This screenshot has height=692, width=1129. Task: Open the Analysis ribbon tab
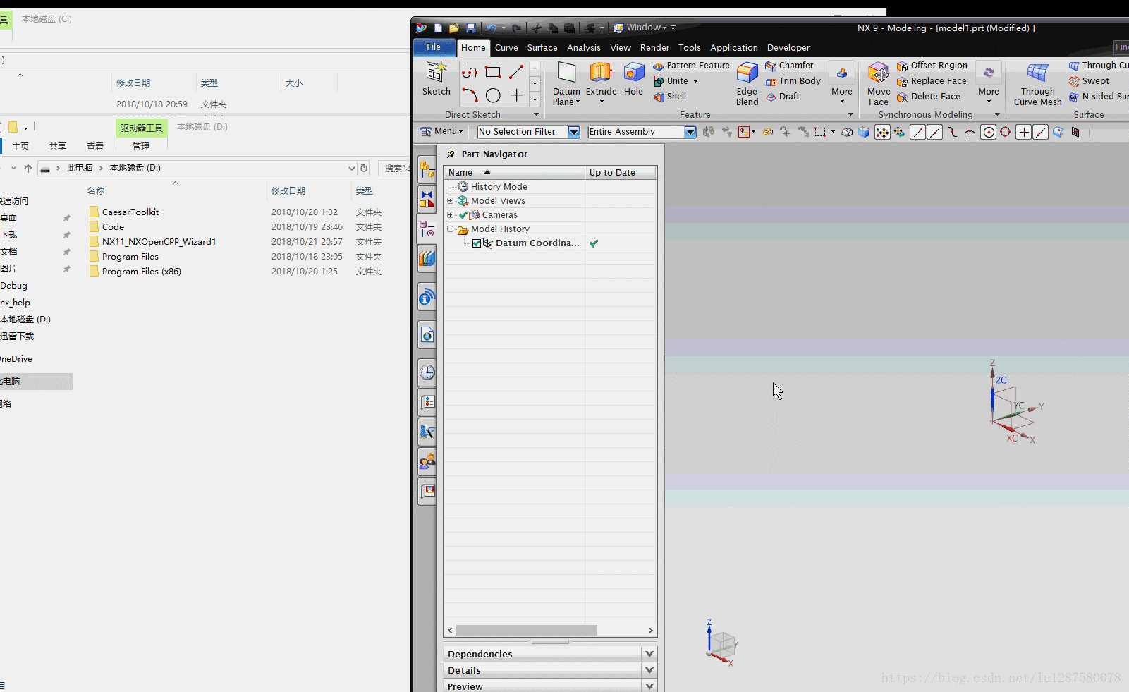pyautogui.click(x=584, y=48)
